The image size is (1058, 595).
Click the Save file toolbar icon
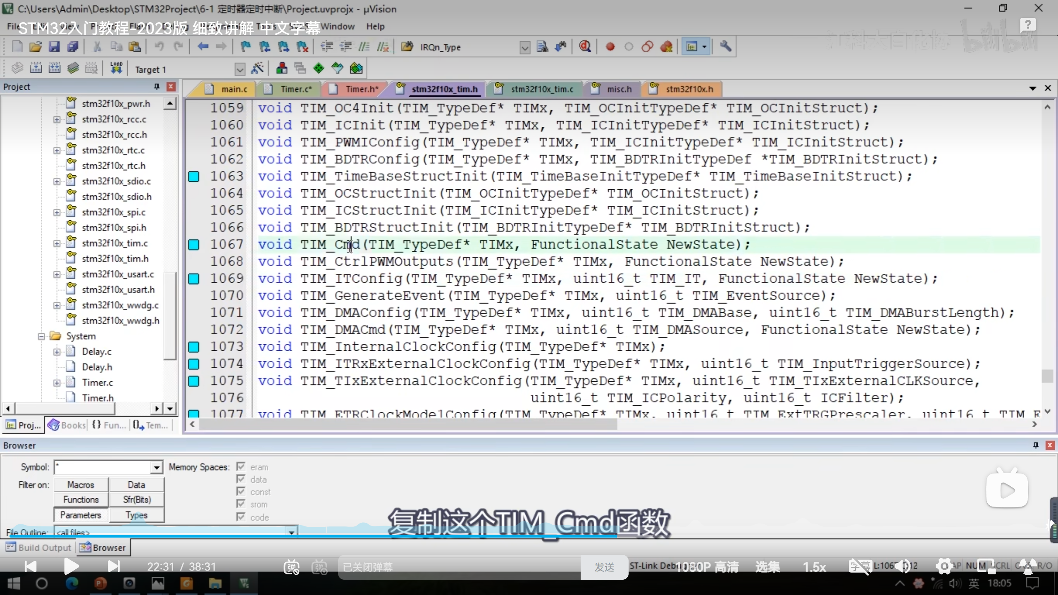coord(54,47)
